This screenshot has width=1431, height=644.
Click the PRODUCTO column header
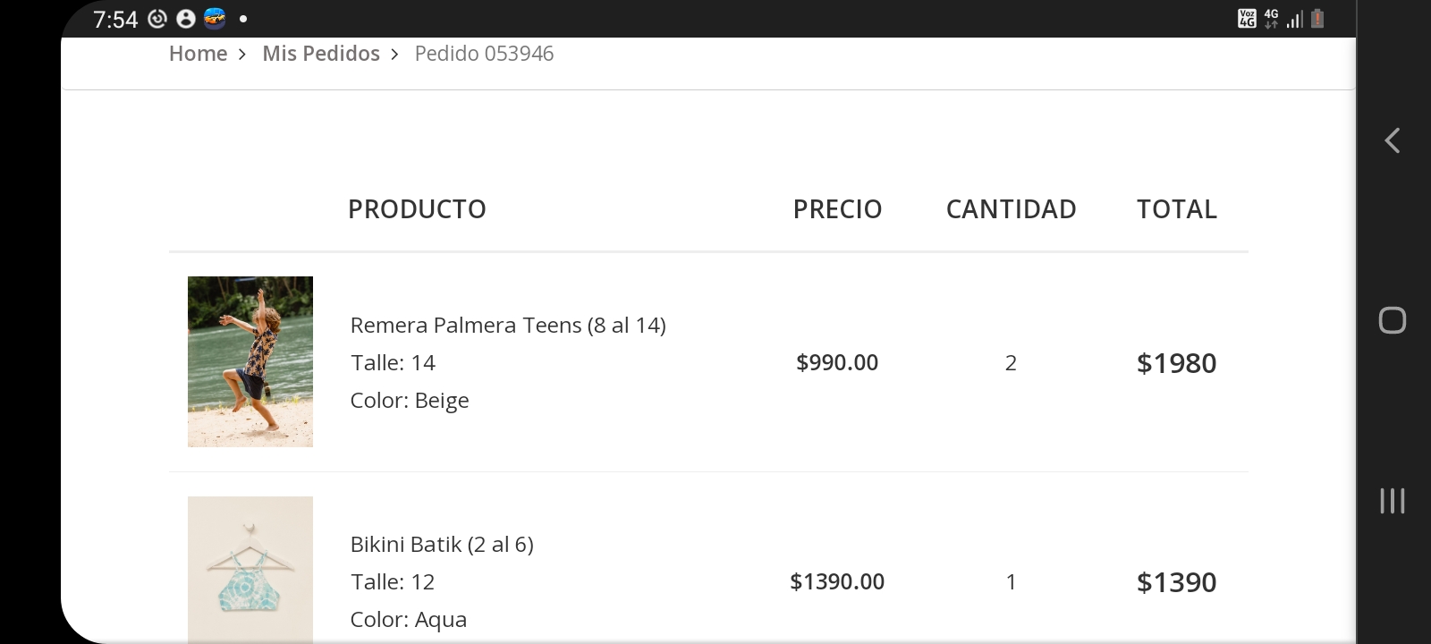[417, 209]
